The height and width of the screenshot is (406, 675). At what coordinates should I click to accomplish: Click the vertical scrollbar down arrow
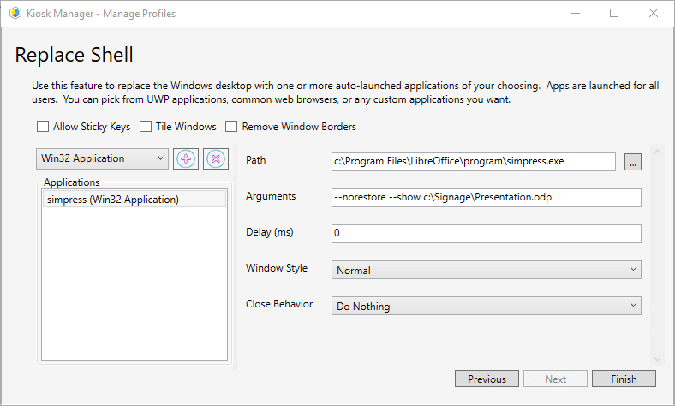point(659,359)
